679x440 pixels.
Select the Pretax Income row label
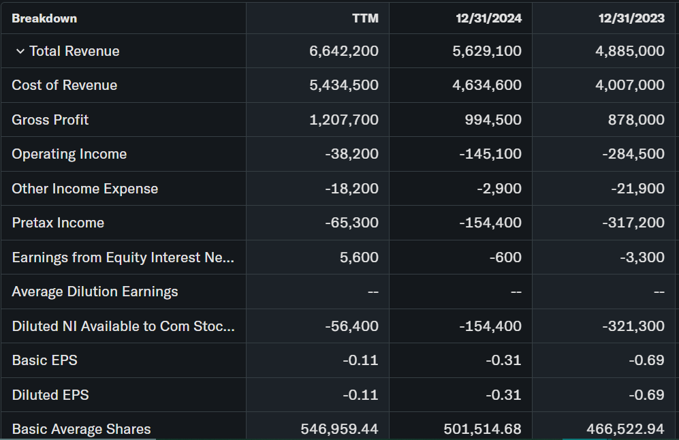click(58, 223)
